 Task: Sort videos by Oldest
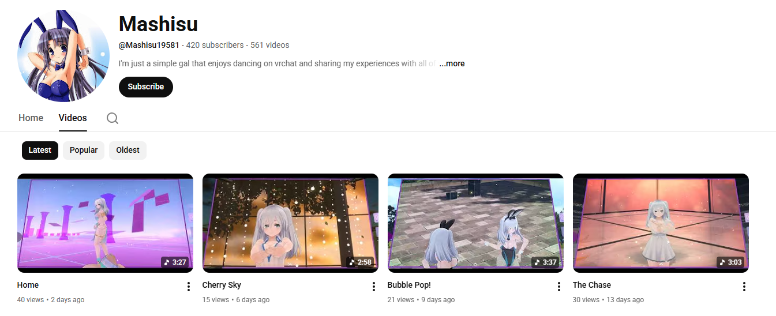click(128, 150)
